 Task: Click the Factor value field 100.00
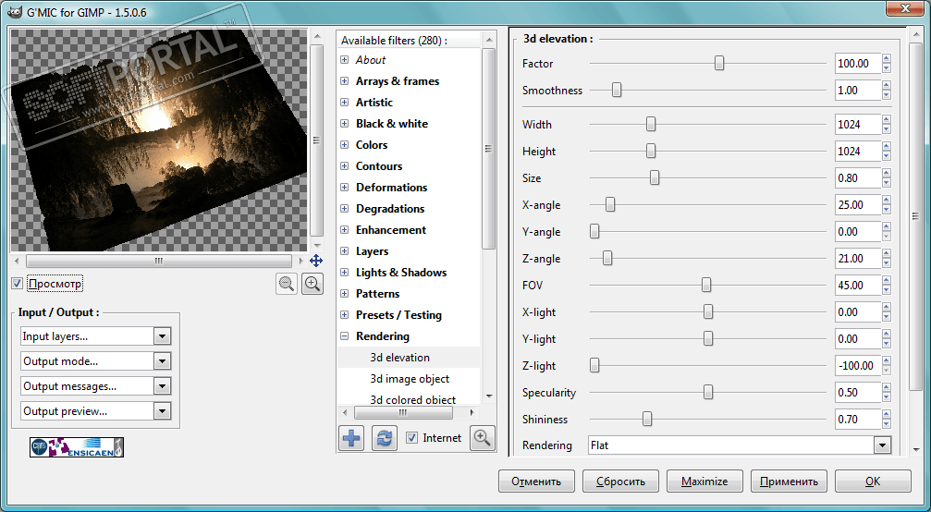[858, 64]
